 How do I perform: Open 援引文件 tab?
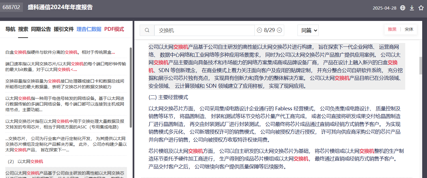[64, 29]
